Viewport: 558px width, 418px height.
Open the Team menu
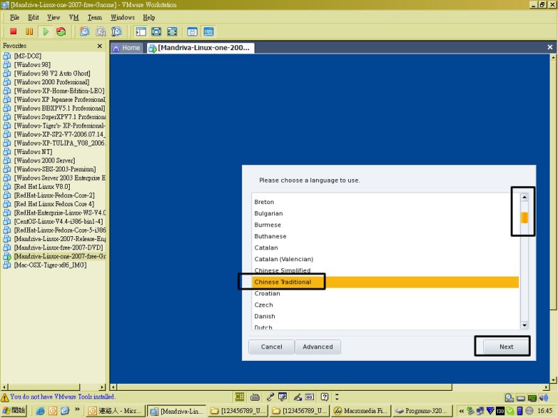(x=95, y=17)
